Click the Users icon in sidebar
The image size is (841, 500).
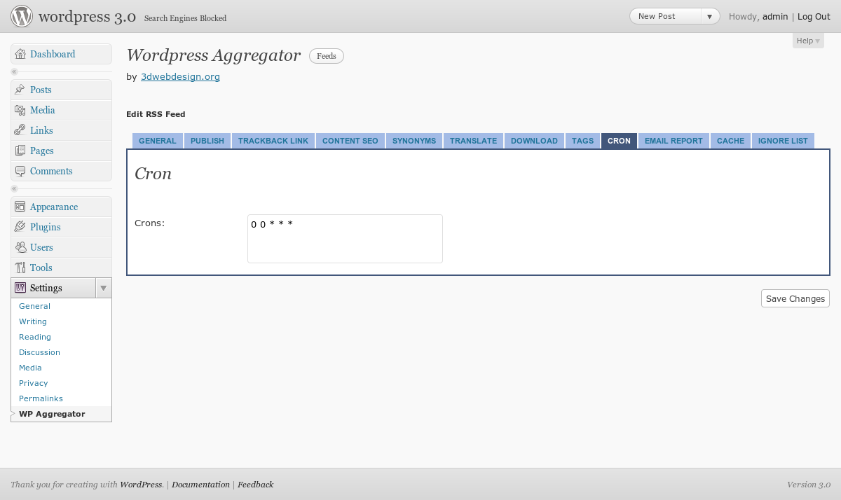click(x=20, y=247)
